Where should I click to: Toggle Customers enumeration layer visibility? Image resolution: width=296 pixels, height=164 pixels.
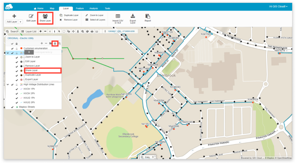(x=12, y=48)
